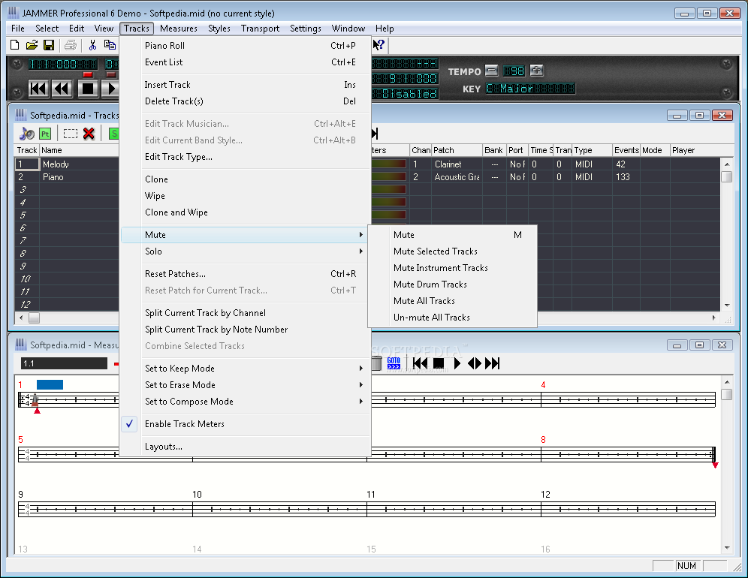Click the green Pt icon in Tracks toolbar
Image resolution: width=748 pixels, height=578 pixels.
point(45,134)
